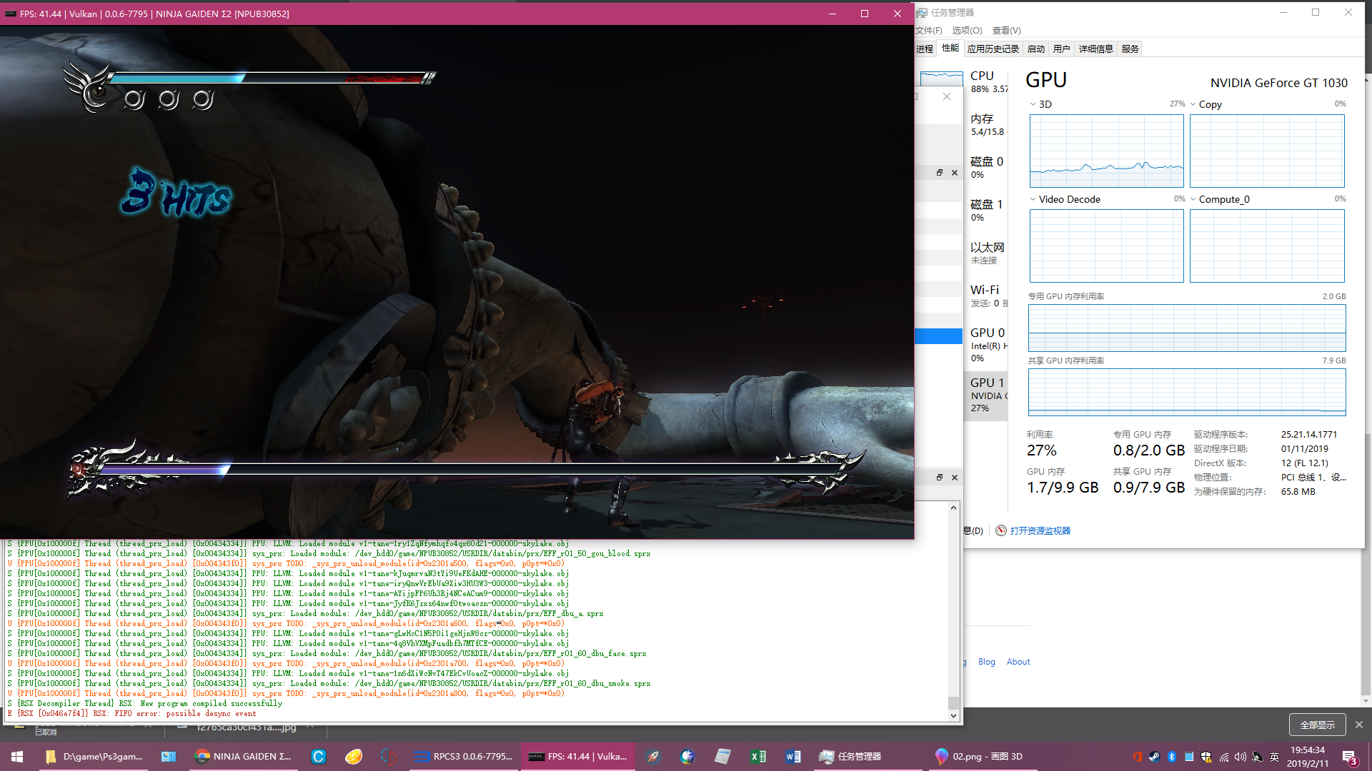
Task: Click the About link
Action: pyautogui.click(x=1018, y=662)
